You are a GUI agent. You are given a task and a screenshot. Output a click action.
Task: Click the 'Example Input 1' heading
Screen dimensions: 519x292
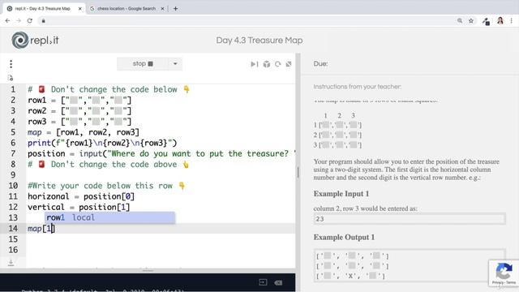(x=341, y=194)
